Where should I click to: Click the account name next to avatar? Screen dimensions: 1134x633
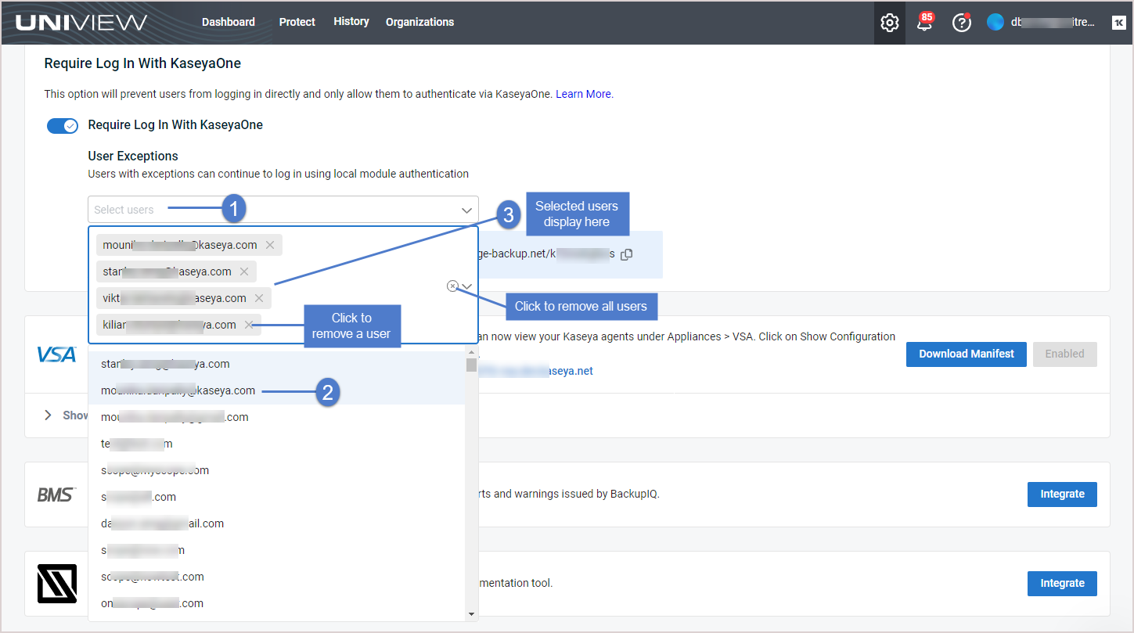click(x=1053, y=22)
